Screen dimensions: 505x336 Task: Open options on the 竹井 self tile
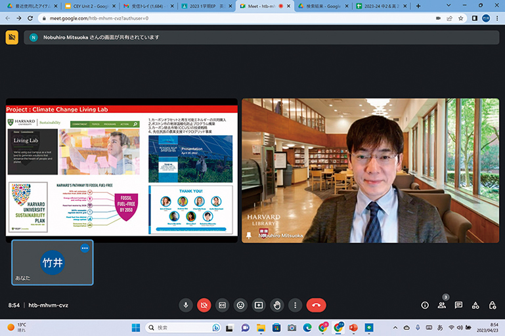85,248
